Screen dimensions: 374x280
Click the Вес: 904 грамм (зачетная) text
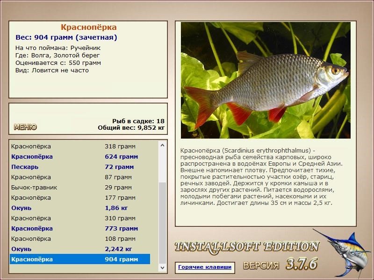(x=66, y=38)
